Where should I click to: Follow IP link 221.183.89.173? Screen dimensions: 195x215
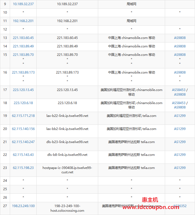click(23, 72)
